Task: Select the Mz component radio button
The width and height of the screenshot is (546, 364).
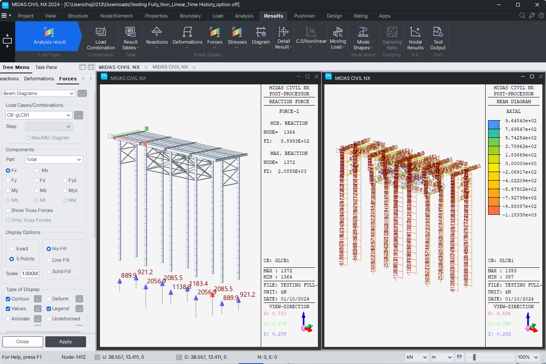Action: 37,190
